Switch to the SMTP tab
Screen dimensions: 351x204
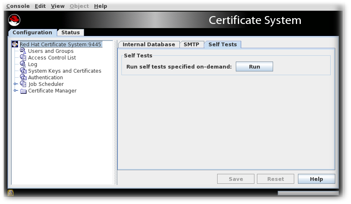click(191, 45)
